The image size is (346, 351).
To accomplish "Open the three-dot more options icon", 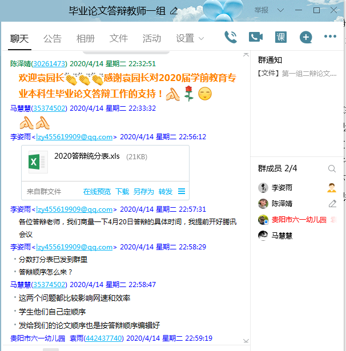I will [x=330, y=37].
